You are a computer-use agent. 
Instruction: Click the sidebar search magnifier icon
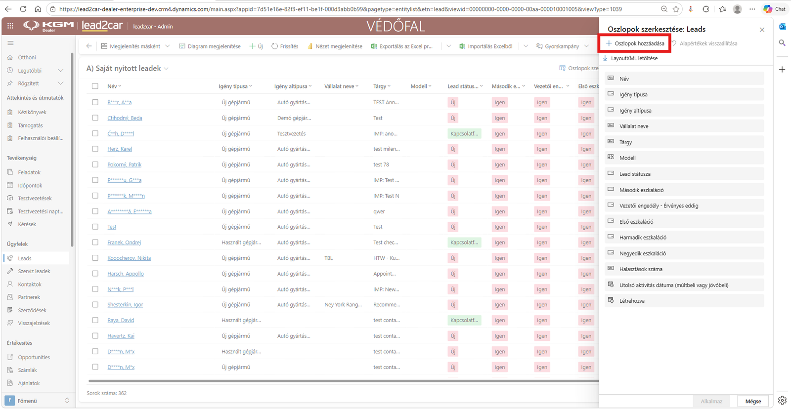click(782, 43)
